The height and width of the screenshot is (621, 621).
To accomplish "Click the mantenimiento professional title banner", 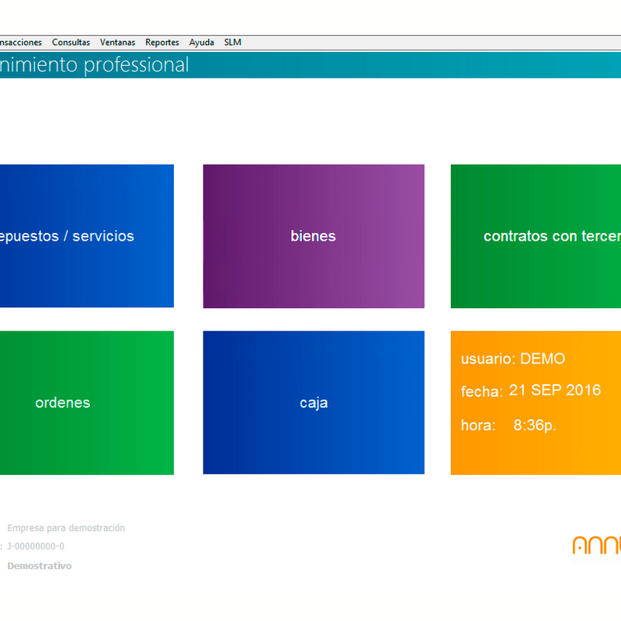I will pyautogui.click(x=310, y=65).
